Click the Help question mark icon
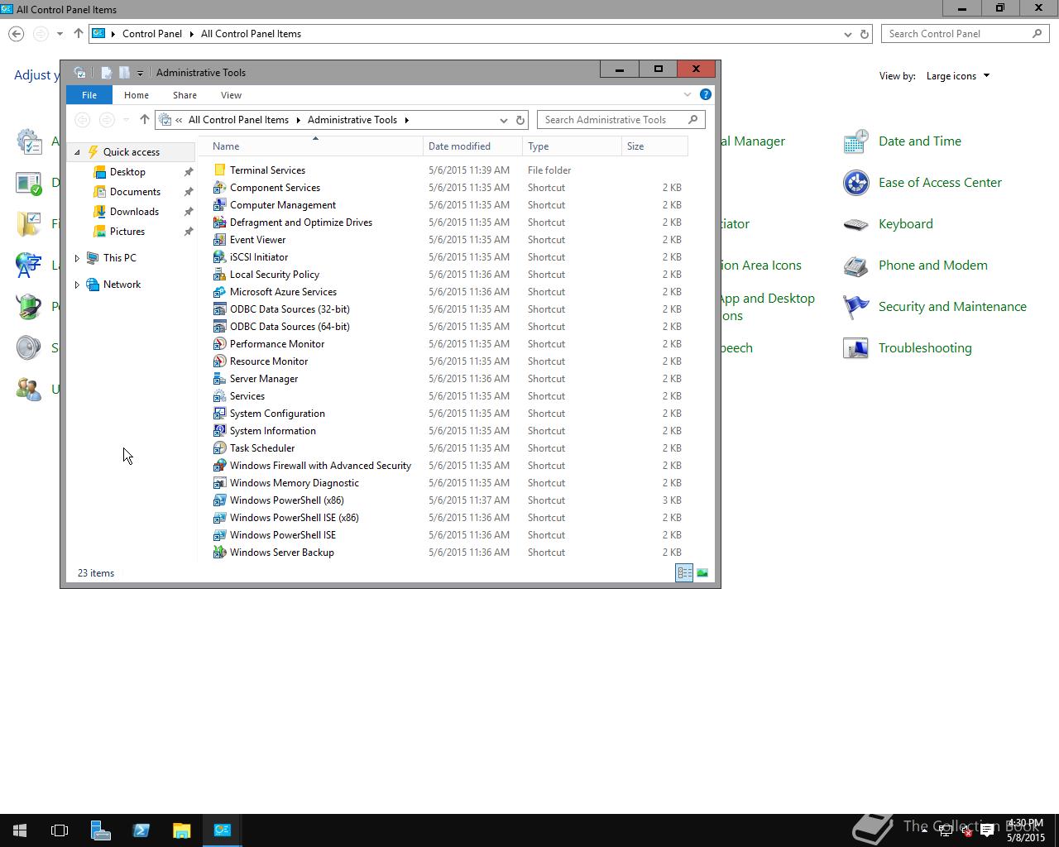The height and width of the screenshot is (847, 1059). pyautogui.click(x=706, y=94)
